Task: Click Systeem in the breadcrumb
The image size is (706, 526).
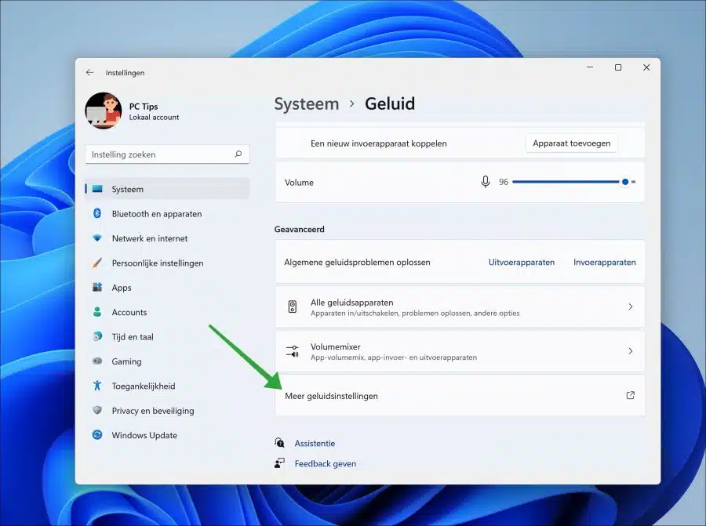Action: [307, 104]
